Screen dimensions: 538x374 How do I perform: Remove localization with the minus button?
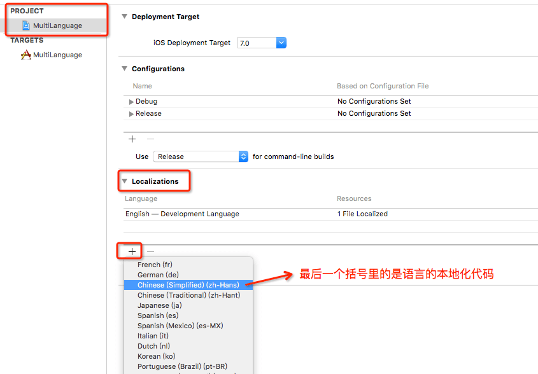coord(151,251)
